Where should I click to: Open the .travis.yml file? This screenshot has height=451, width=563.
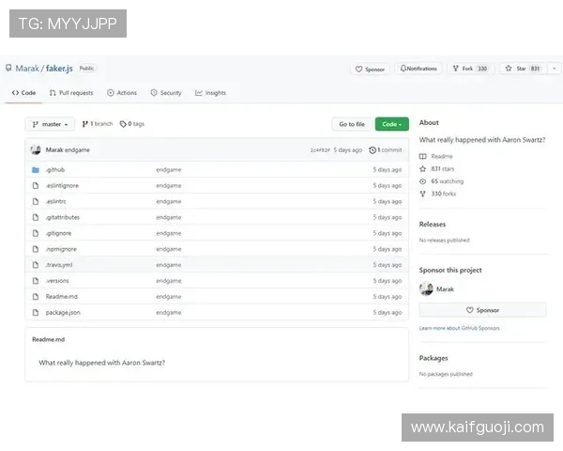click(59, 265)
